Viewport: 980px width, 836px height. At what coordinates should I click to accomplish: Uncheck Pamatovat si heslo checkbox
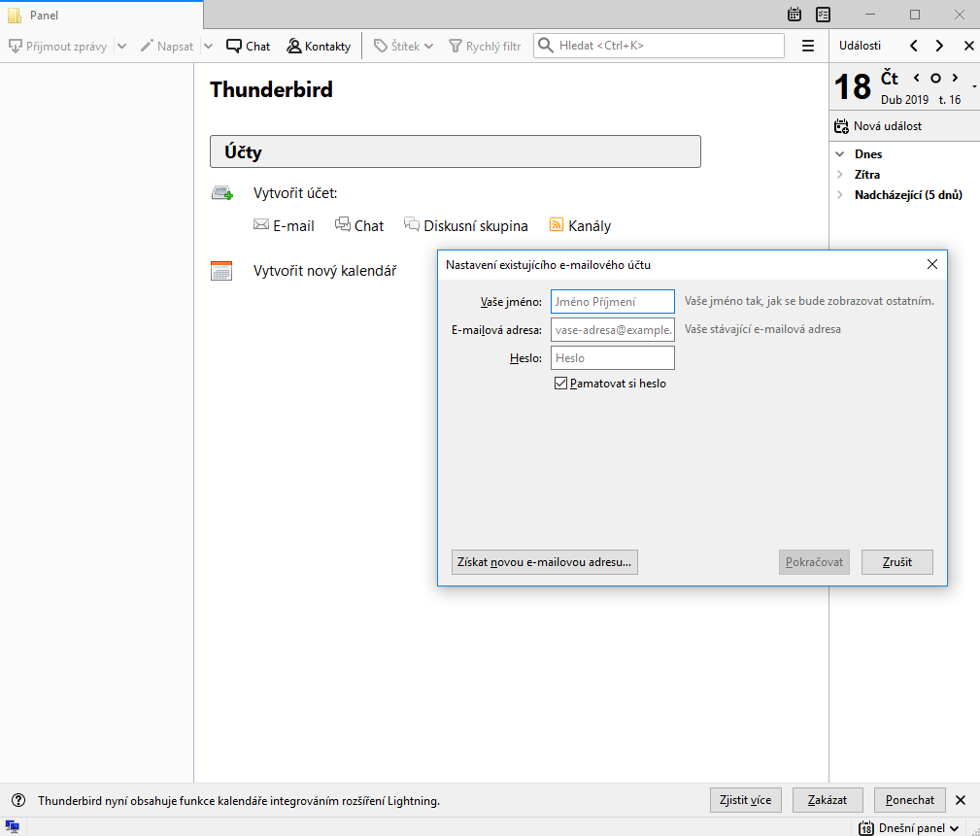pyautogui.click(x=560, y=383)
